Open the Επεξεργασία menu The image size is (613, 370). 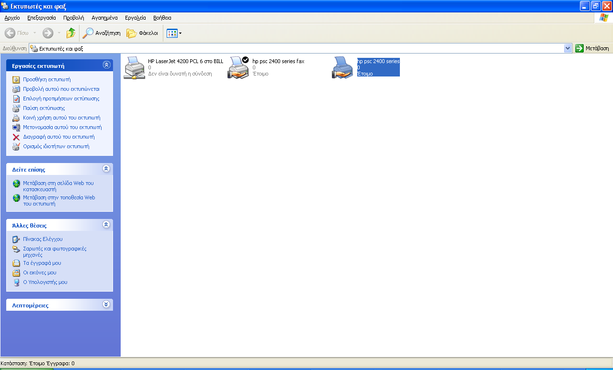(42, 18)
